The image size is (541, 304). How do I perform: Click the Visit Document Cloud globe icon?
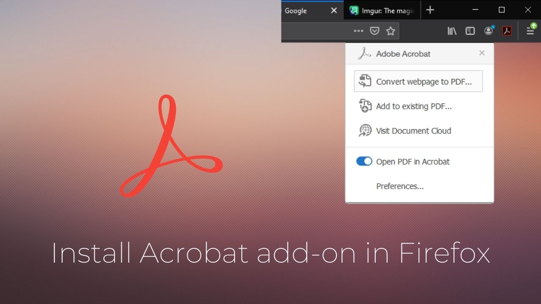365,130
